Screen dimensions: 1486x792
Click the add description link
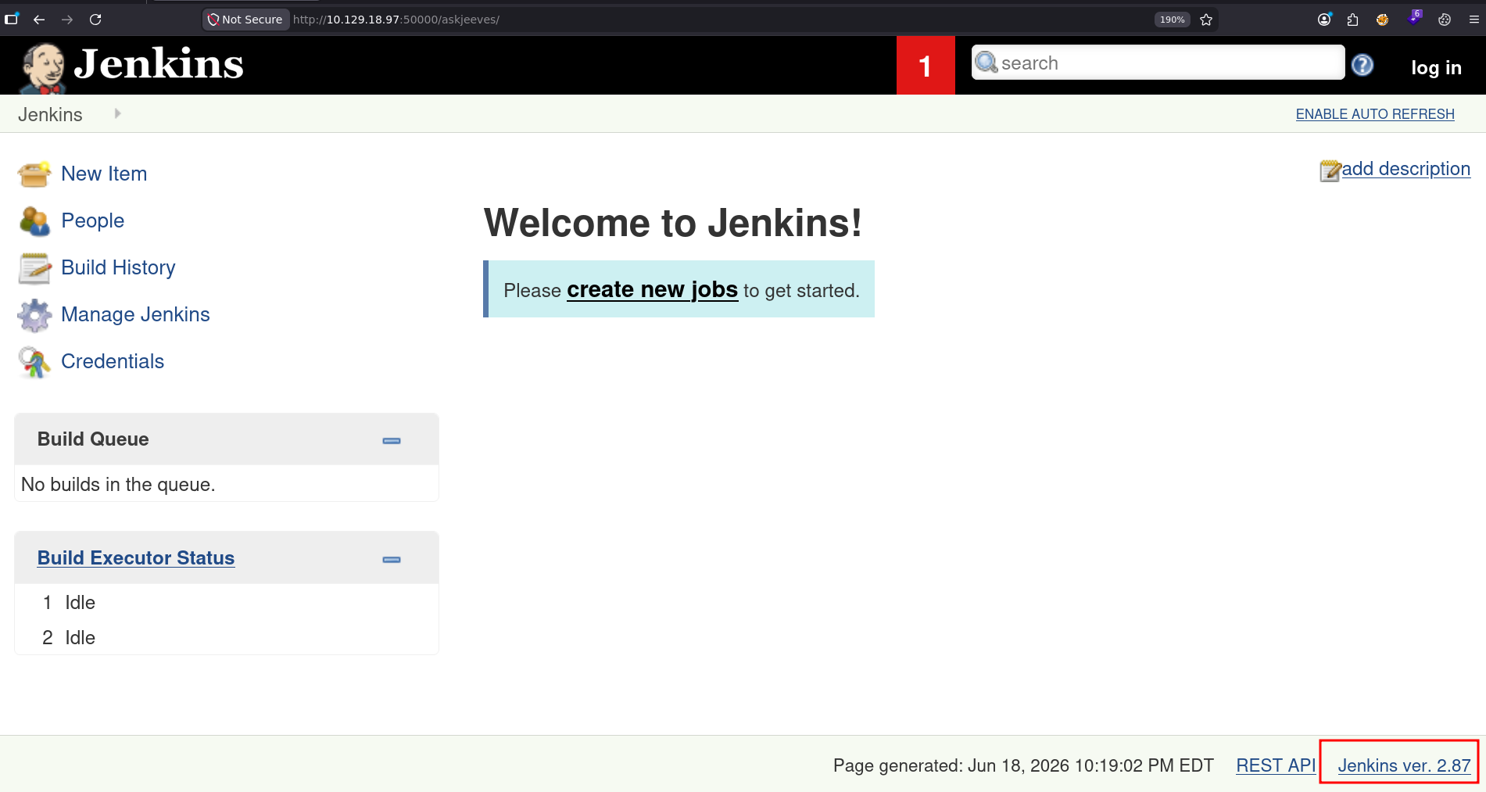(1406, 169)
